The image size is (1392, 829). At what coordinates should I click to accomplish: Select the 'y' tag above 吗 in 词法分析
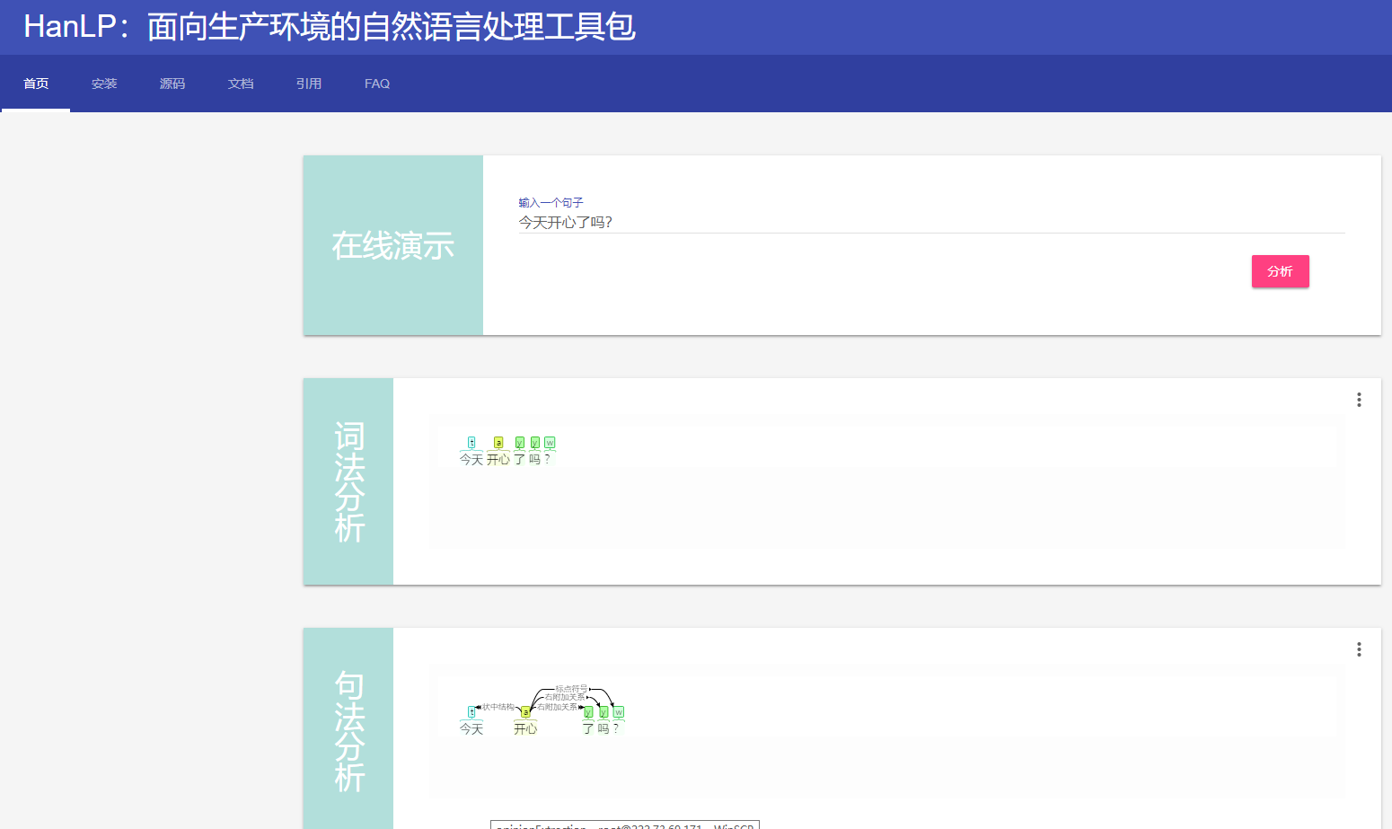pos(535,443)
